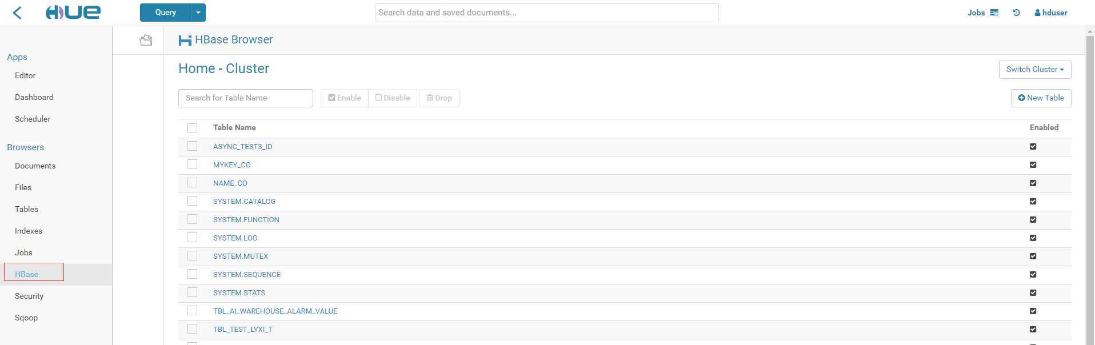Open the MYKEY_CO table
The image size is (1095, 345).
pos(231,165)
